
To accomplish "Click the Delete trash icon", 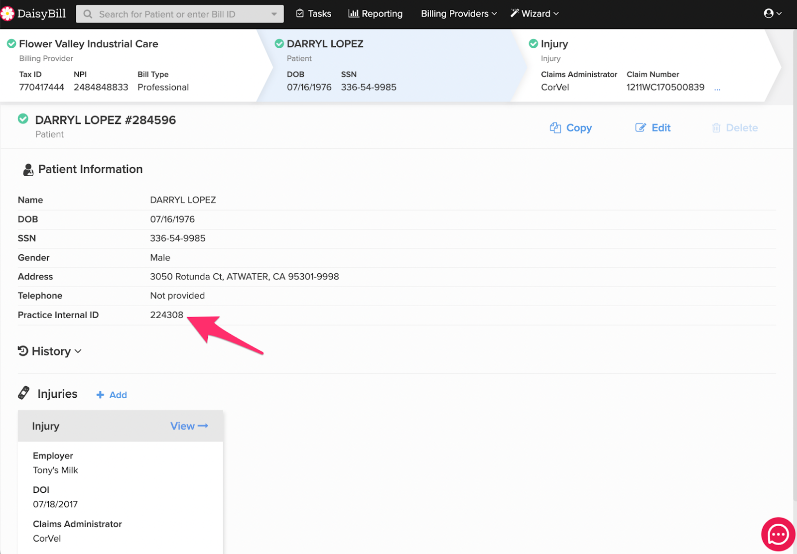I will [x=716, y=128].
